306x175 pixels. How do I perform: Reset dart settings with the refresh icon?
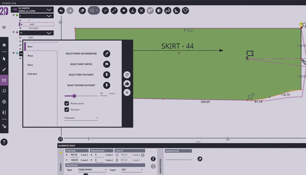[127, 75]
